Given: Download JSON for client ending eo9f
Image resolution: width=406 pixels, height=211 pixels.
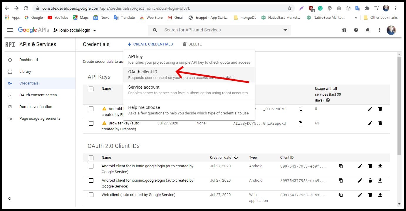Looking at the screenshot, I should [380, 166].
